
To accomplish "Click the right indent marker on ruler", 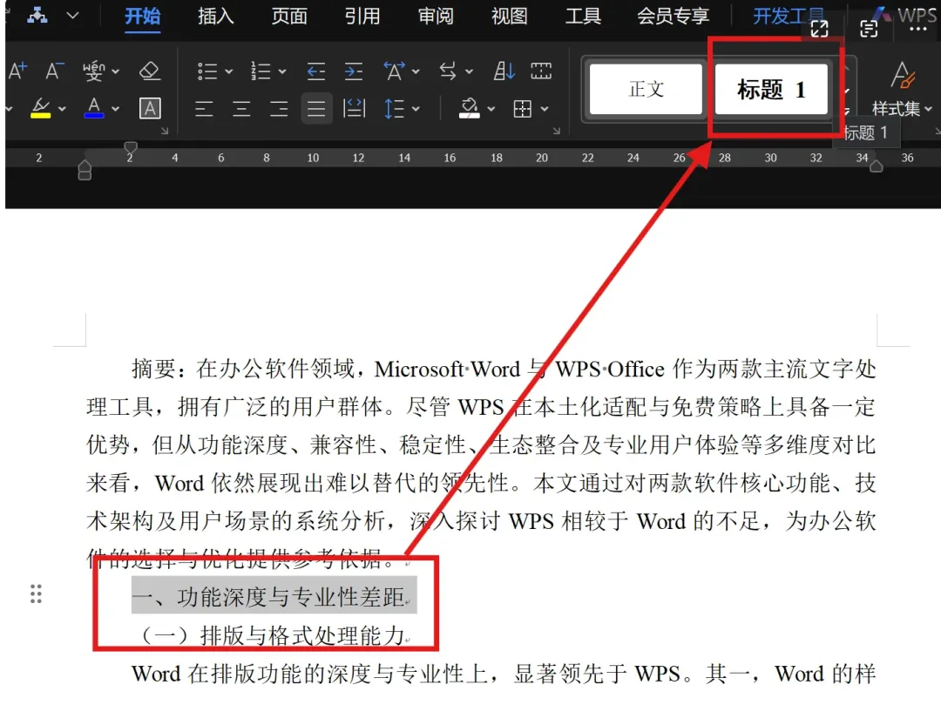I will pos(877,166).
